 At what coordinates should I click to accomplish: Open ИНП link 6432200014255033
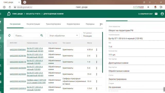(18, 74)
